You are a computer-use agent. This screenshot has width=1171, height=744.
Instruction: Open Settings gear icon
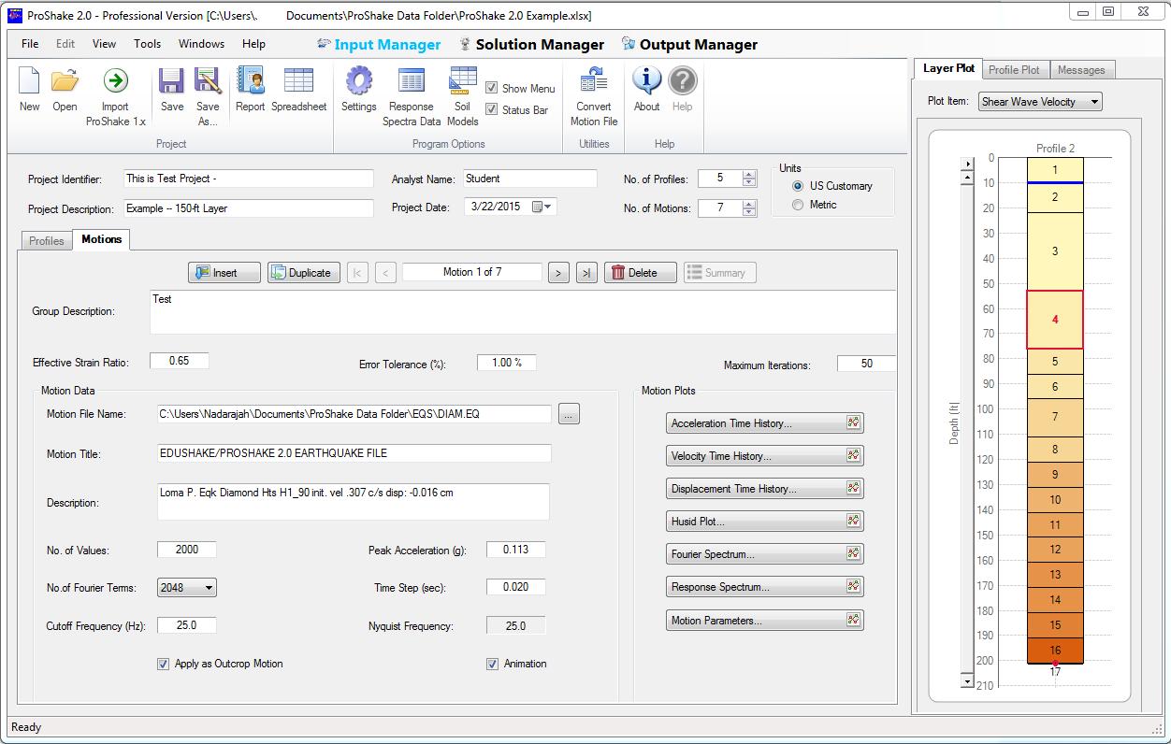pos(358,81)
